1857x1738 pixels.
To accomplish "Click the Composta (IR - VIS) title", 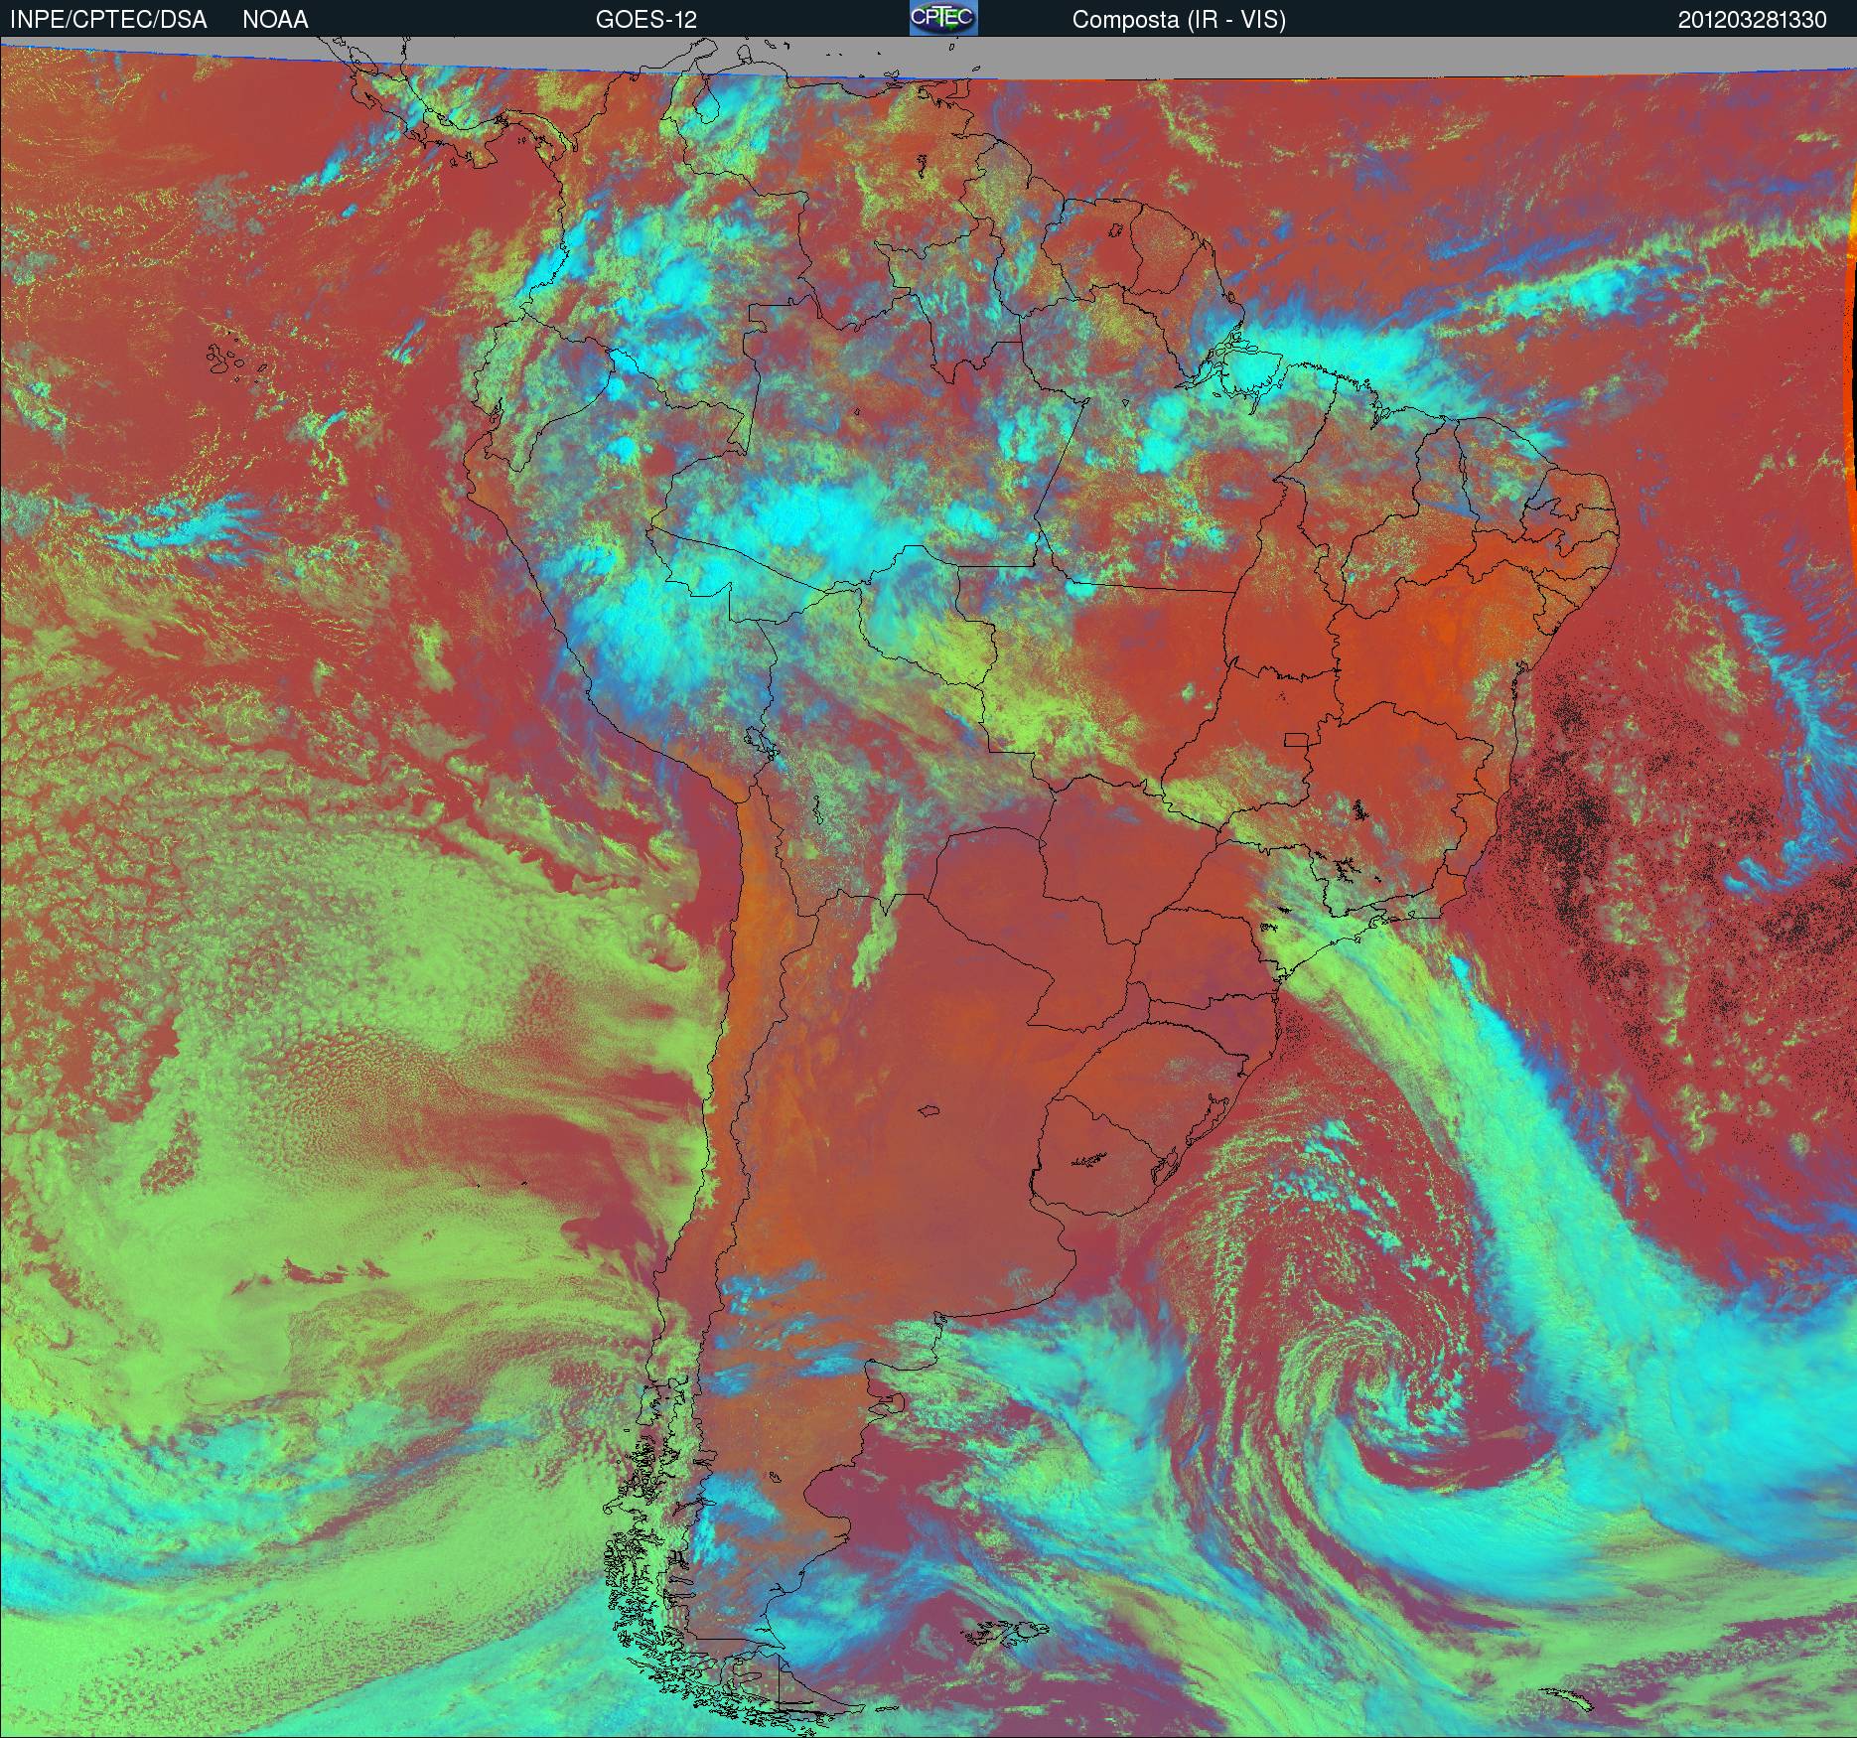I will coord(1179,20).
